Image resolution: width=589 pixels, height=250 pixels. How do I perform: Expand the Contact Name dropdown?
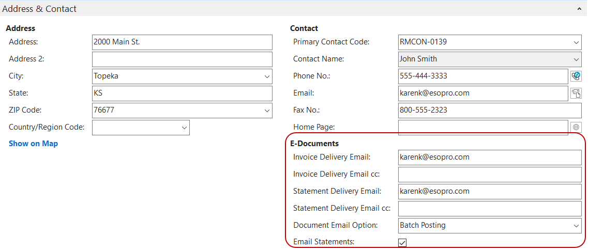pos(577,59)
